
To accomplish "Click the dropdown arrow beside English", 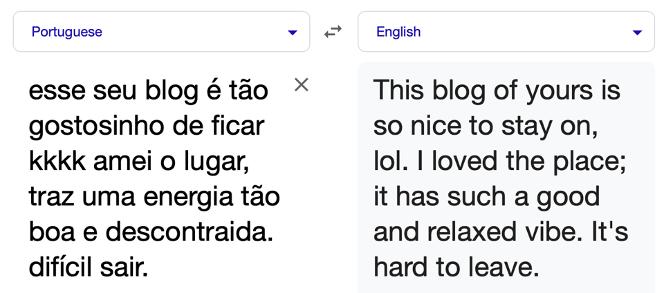I will click(x=637, y=32).
